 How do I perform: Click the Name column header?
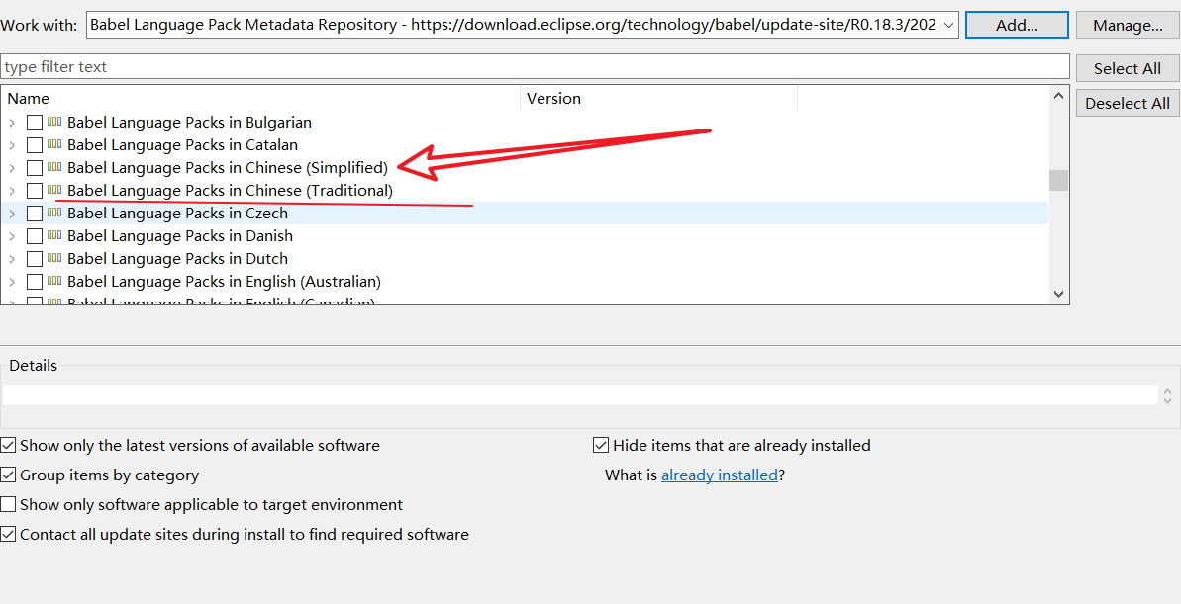[260, 99]
